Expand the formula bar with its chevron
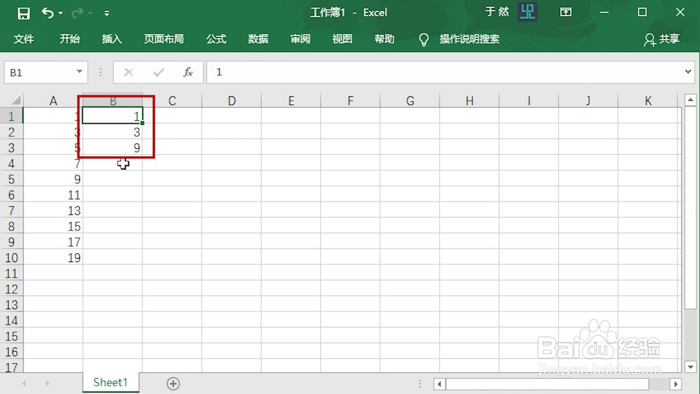Screen dimensions: 700x394 [x=689, y=72]
